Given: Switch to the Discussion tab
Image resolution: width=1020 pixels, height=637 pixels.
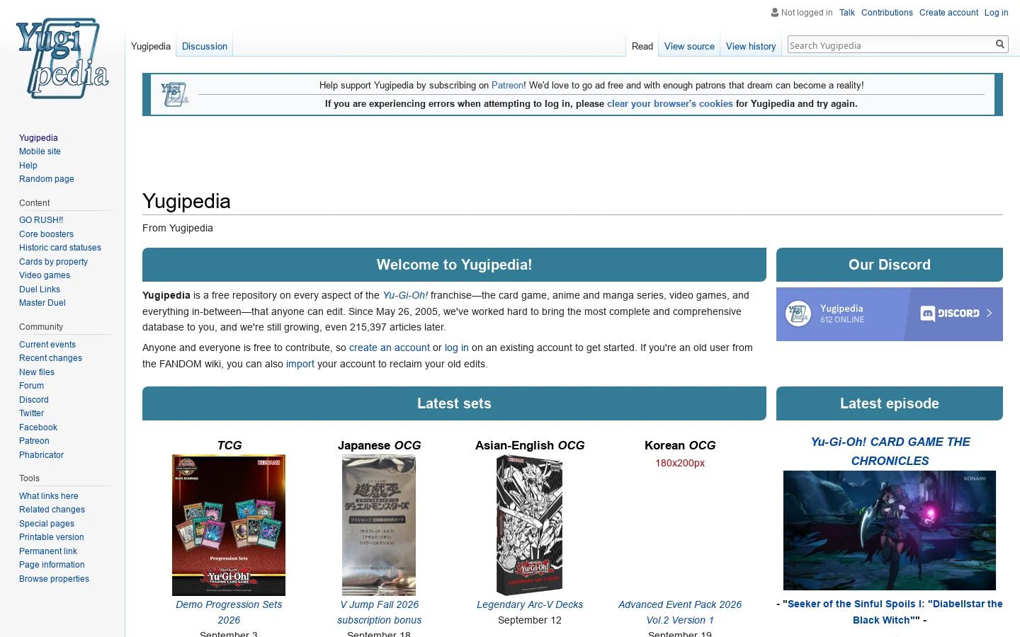Looking at the screenshot, I should [205, 46].
